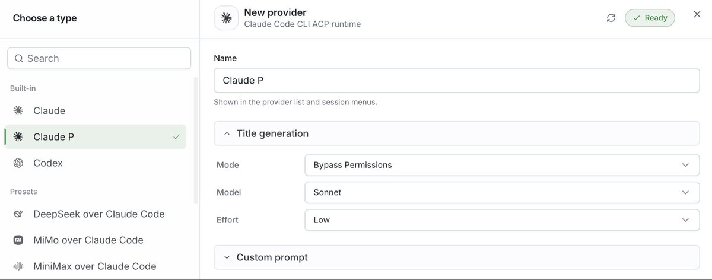Click the MiMo preset logo icon
Screen dimensions: 712x280
(x=18, y=240)
